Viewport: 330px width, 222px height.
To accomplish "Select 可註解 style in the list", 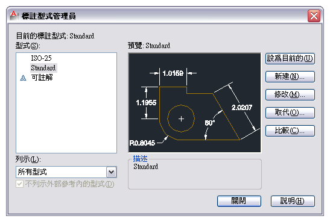I will [x=42, y=78].
